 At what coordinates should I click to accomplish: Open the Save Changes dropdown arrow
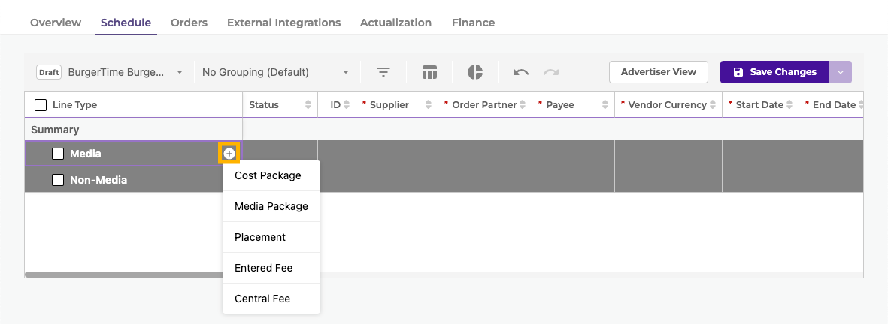[841, 72]
